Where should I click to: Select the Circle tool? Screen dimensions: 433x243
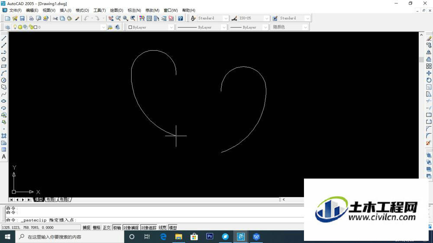point(4,80)
